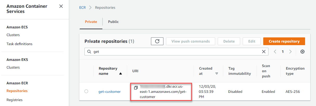Click the search magnifier icon
316x106 pixels.
coord(89,52)
